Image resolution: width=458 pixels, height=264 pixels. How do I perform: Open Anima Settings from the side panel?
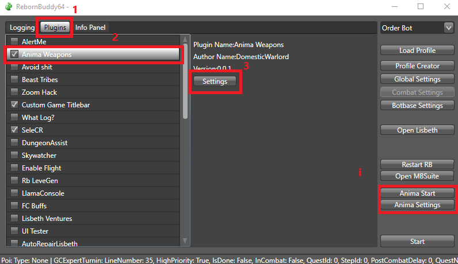417,205
